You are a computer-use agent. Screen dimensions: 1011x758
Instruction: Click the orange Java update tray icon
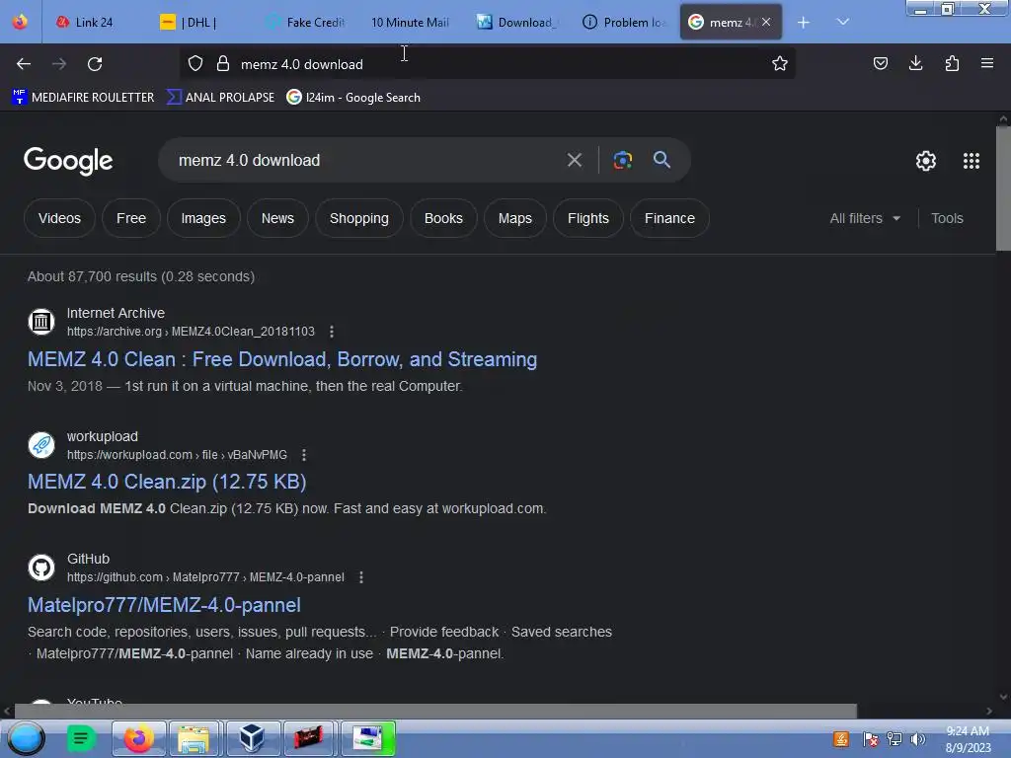point(841,738)
